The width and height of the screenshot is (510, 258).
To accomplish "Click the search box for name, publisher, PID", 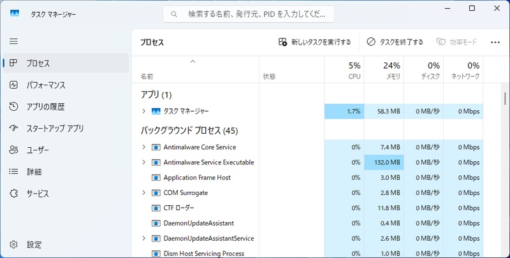I will coord(249,14).
